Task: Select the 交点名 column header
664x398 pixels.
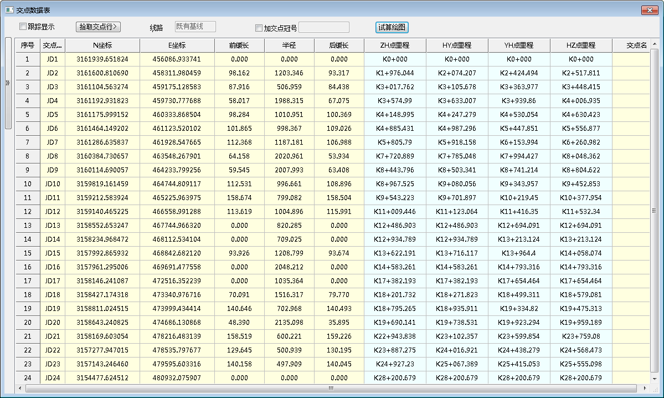Action: [636, 45]
